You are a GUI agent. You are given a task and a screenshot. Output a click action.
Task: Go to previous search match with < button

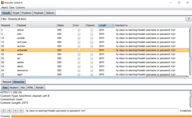(x=9, y=111)
